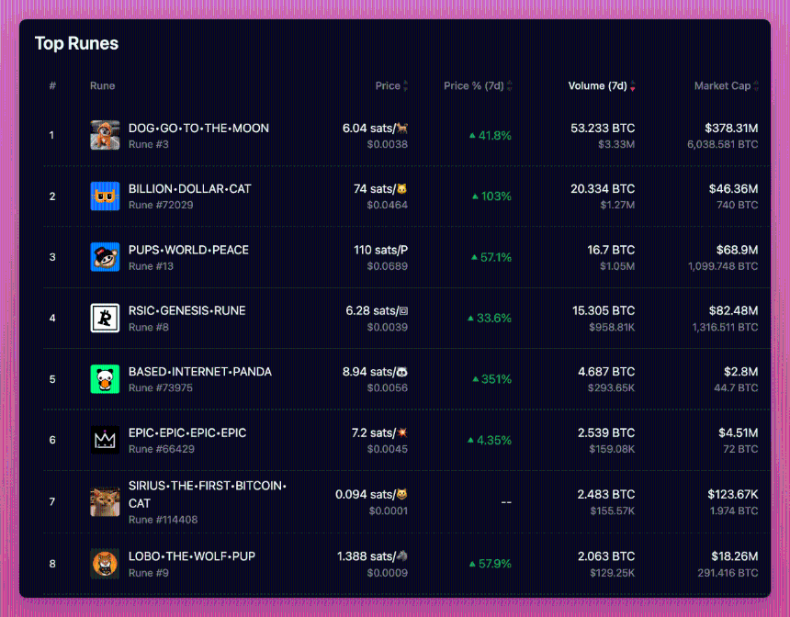Click the DOG•GO•TO•THE•MOON rune avatar icon
This screenshot has height=617, width=790.
click(105, 135)
